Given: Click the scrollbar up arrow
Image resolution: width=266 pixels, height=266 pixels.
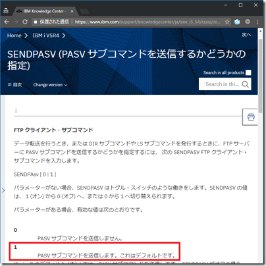Looking at the screenshot, I should coord(260,31).
